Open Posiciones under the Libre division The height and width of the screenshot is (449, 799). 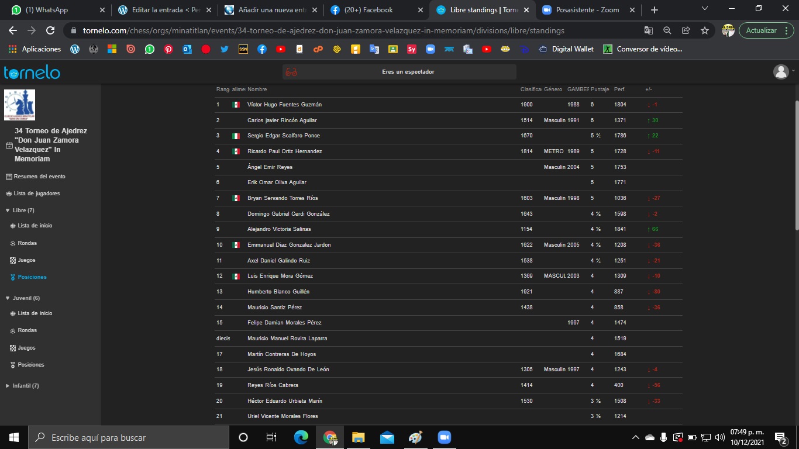click(32, 277)
